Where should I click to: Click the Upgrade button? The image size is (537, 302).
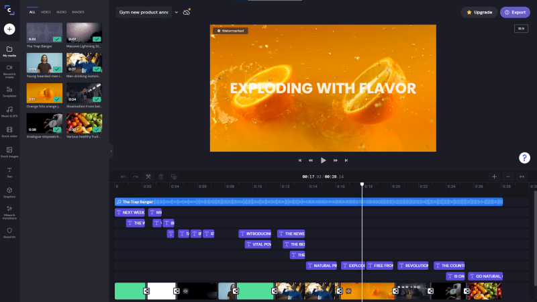tap(480, 12)
